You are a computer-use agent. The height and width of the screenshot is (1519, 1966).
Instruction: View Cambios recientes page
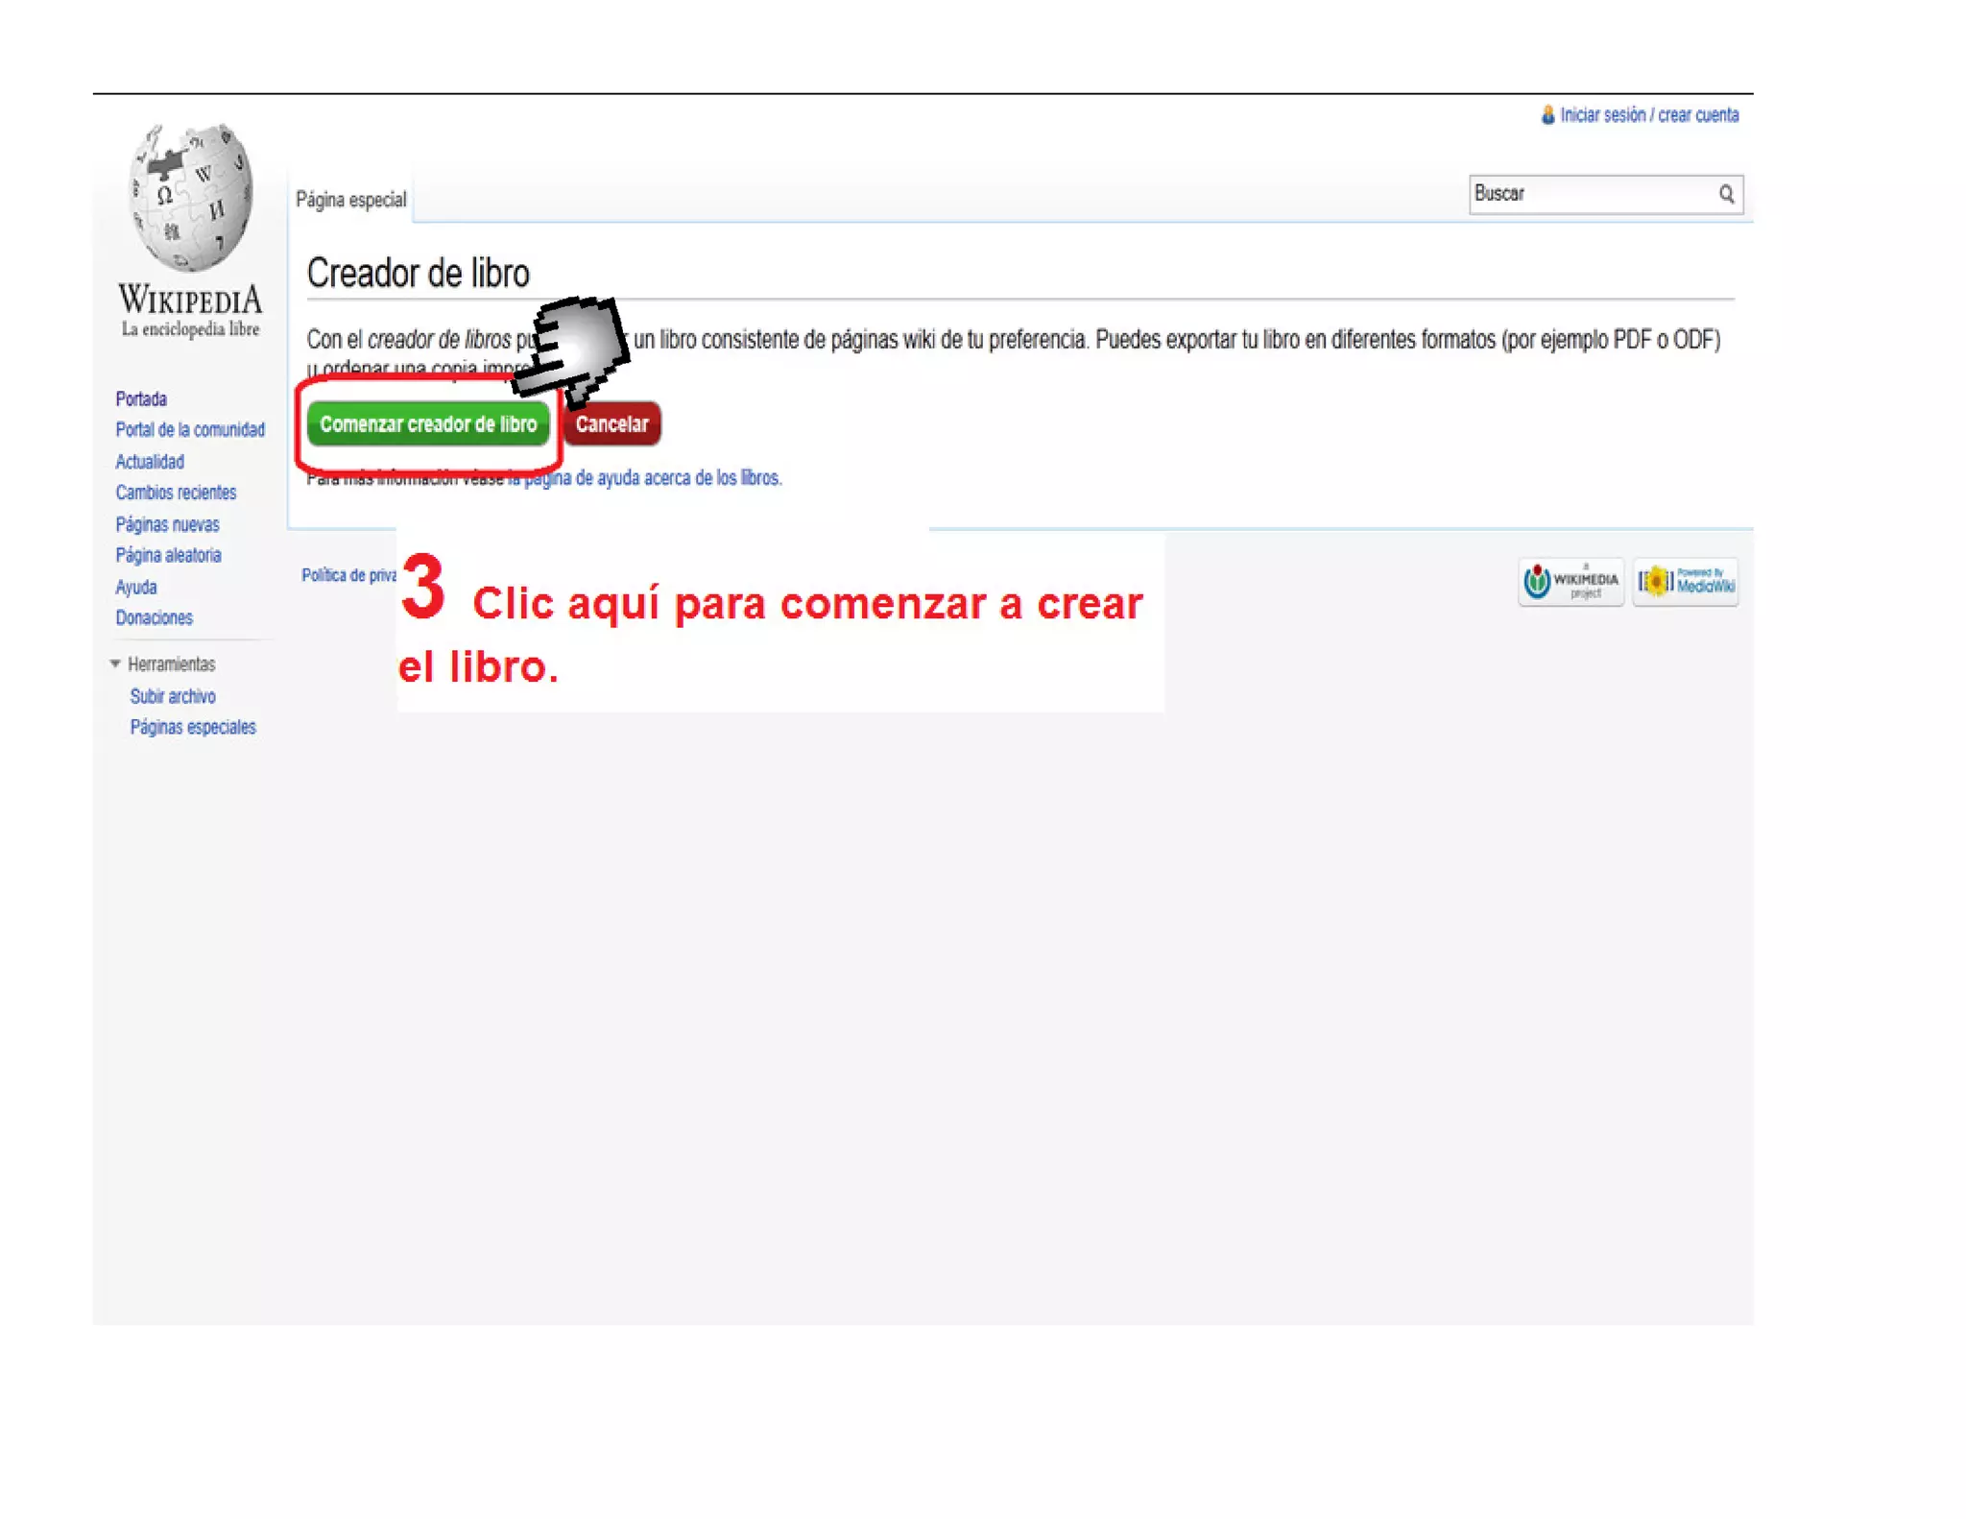(x=176, y=493)
